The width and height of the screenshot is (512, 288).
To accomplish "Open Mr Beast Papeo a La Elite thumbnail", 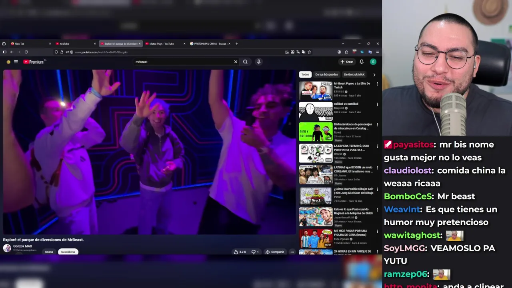I will point(316,91).
